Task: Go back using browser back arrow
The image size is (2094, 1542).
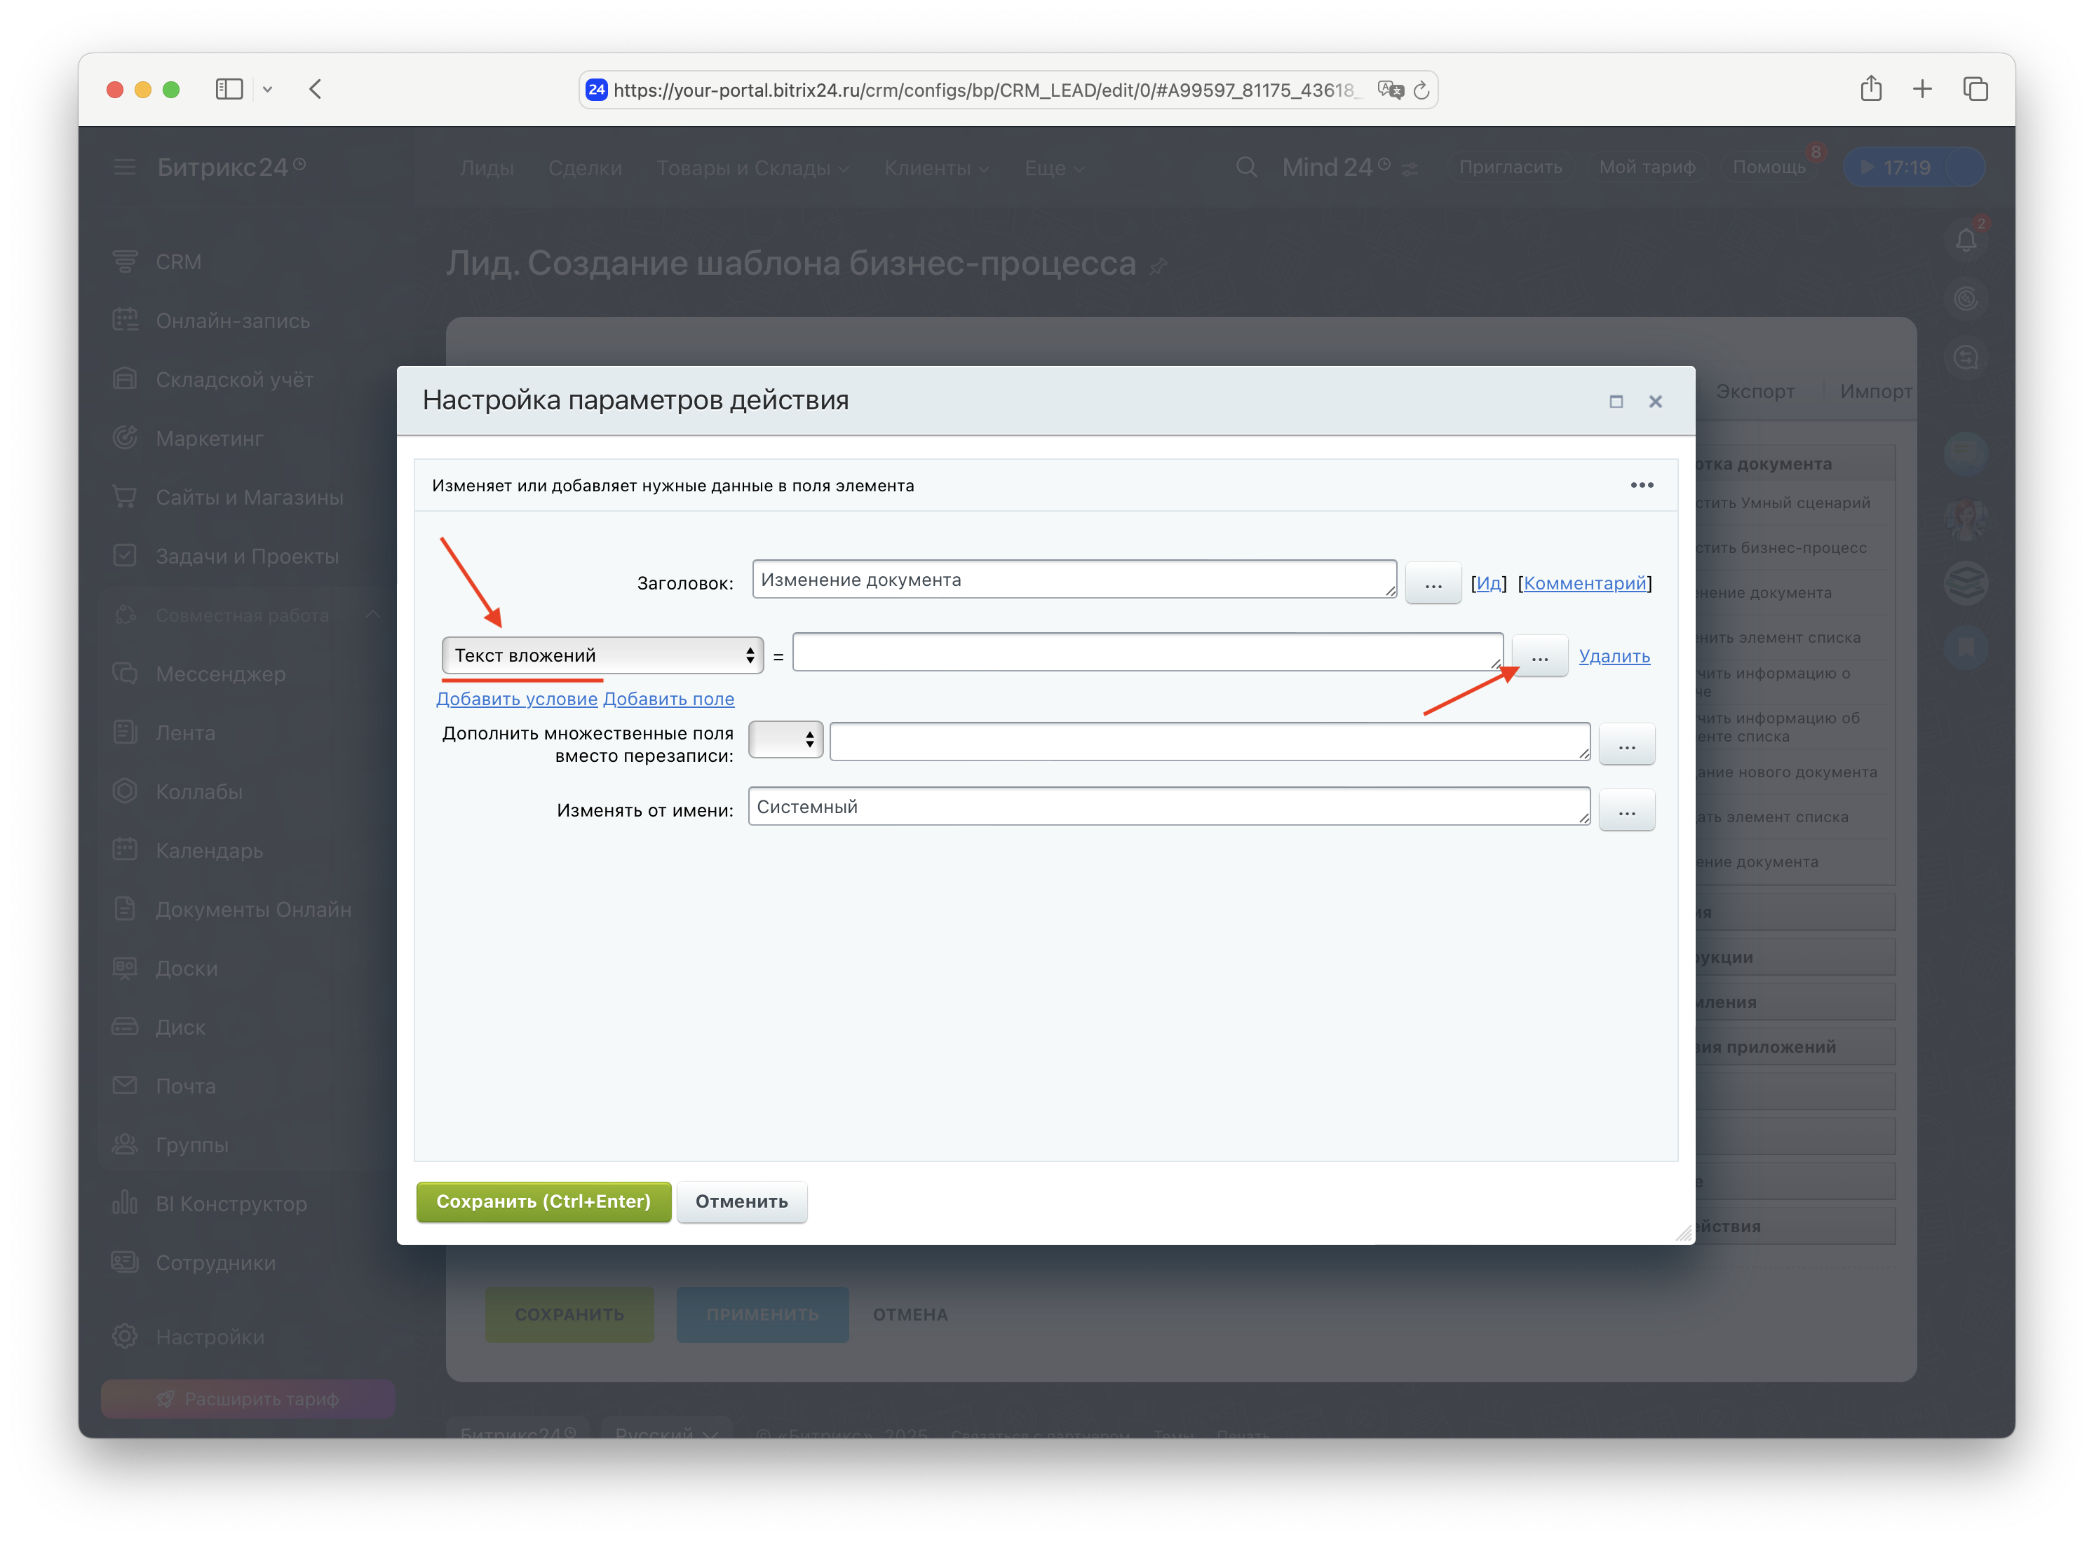Action: pyautogui.click(x=316, y=90)
